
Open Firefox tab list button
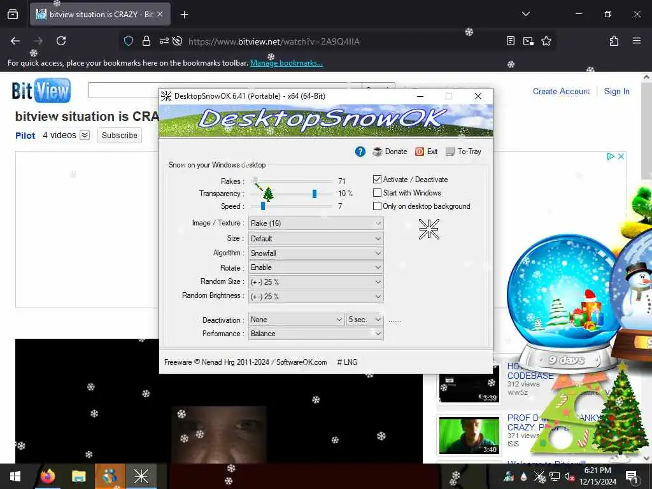tap(525, 14)
